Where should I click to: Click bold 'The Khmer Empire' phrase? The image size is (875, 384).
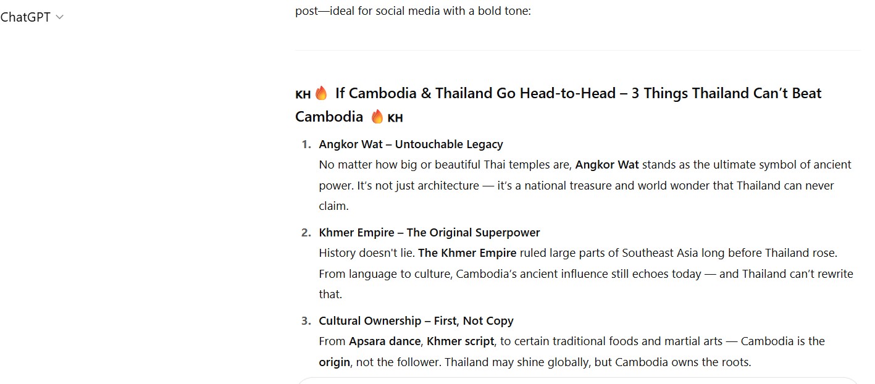(x=467, y=253)
